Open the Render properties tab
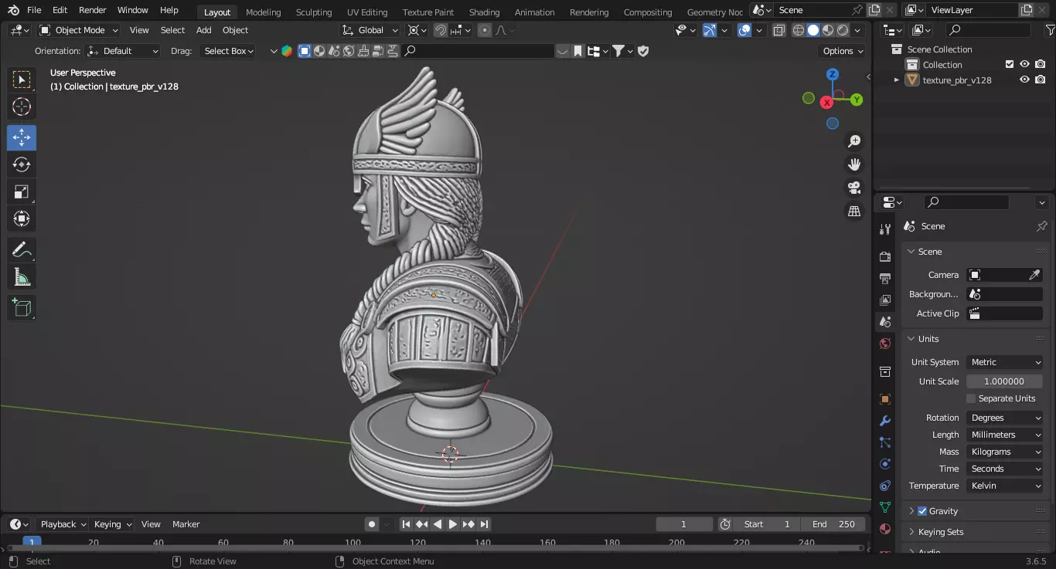The width and height of the screenshot is (1056, 569). coord(885,256)
